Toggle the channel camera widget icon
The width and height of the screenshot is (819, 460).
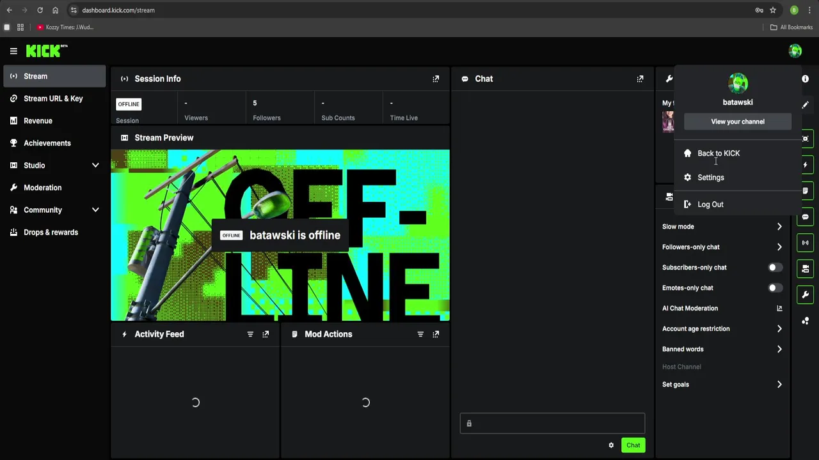(806, 269)
